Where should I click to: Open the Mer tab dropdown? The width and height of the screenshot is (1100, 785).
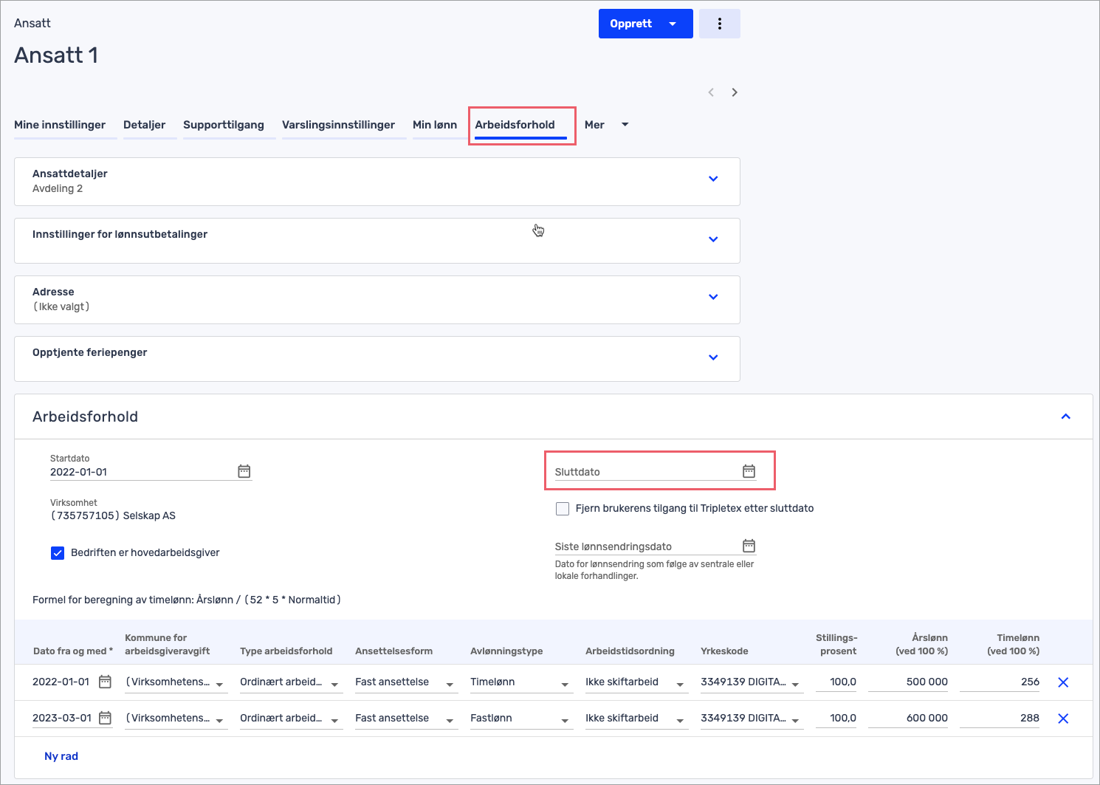(625, 125)
